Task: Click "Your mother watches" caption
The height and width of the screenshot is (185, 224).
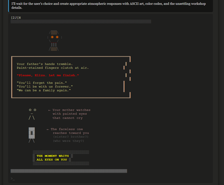Action: click(71, 110)
